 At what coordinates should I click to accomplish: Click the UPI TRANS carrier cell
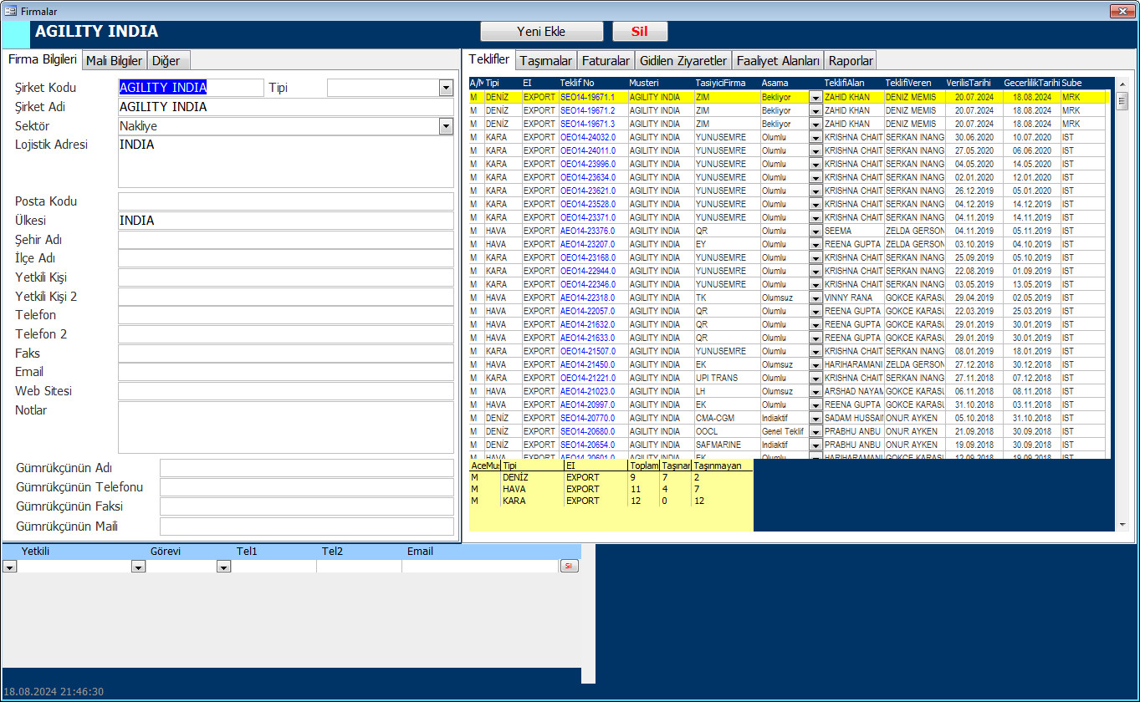click(726, 378)
